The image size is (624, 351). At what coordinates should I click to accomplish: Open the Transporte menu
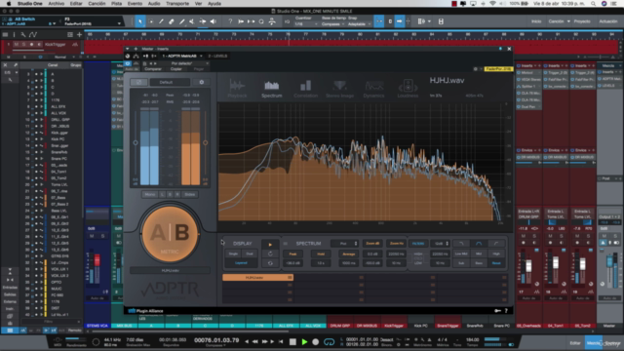click(177, 4)
